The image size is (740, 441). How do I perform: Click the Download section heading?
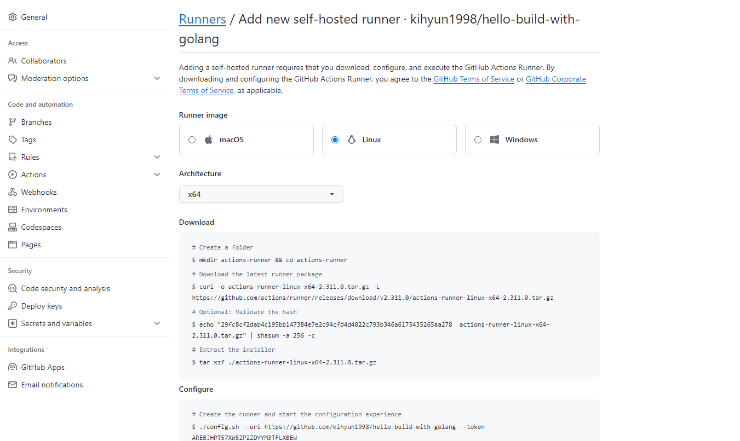[x=197, y=222]
